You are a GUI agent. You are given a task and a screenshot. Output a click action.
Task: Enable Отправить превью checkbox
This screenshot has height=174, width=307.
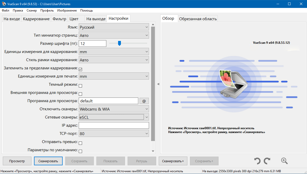coord(80,143)
